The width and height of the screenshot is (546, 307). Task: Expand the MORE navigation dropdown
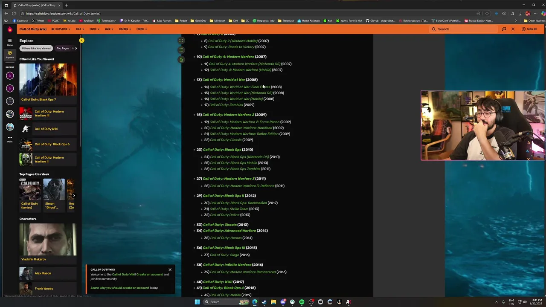[142, 29]
